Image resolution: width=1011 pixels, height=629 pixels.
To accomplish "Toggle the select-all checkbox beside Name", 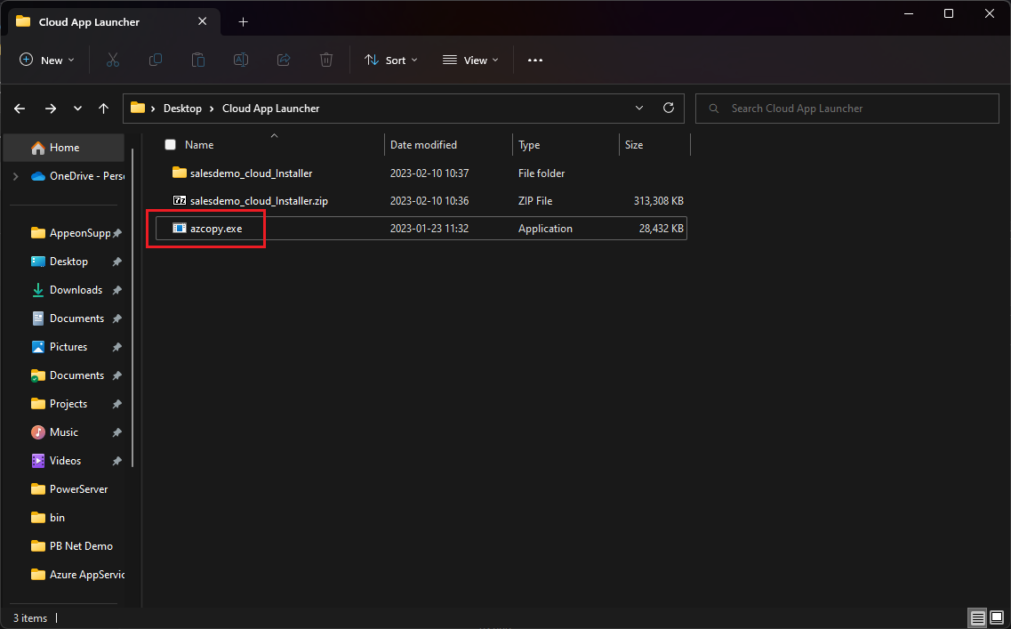I will 171,144.
